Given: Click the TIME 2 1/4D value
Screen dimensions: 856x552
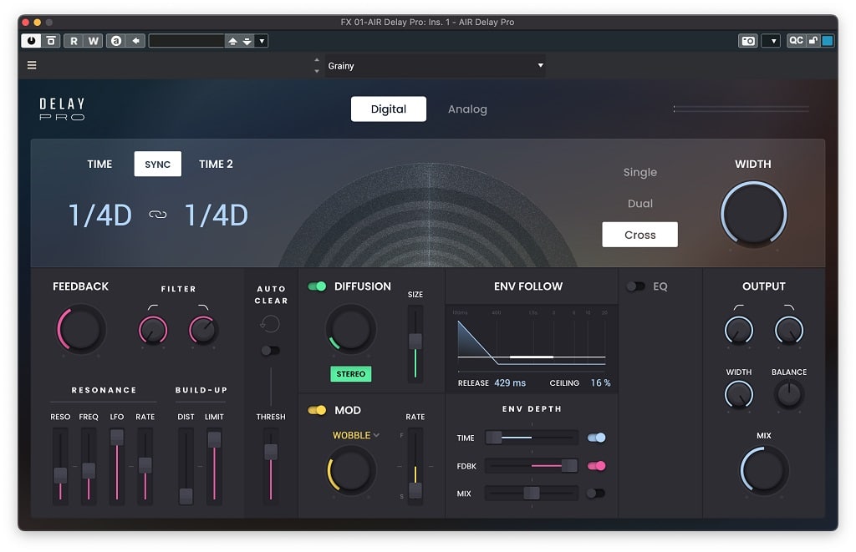Looking at the screenshot, I should pyautogui.click(x=217, y=215).
